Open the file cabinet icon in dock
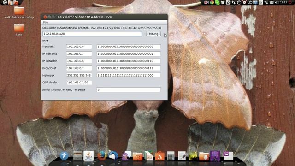295x166 pixels. [77, 156]
